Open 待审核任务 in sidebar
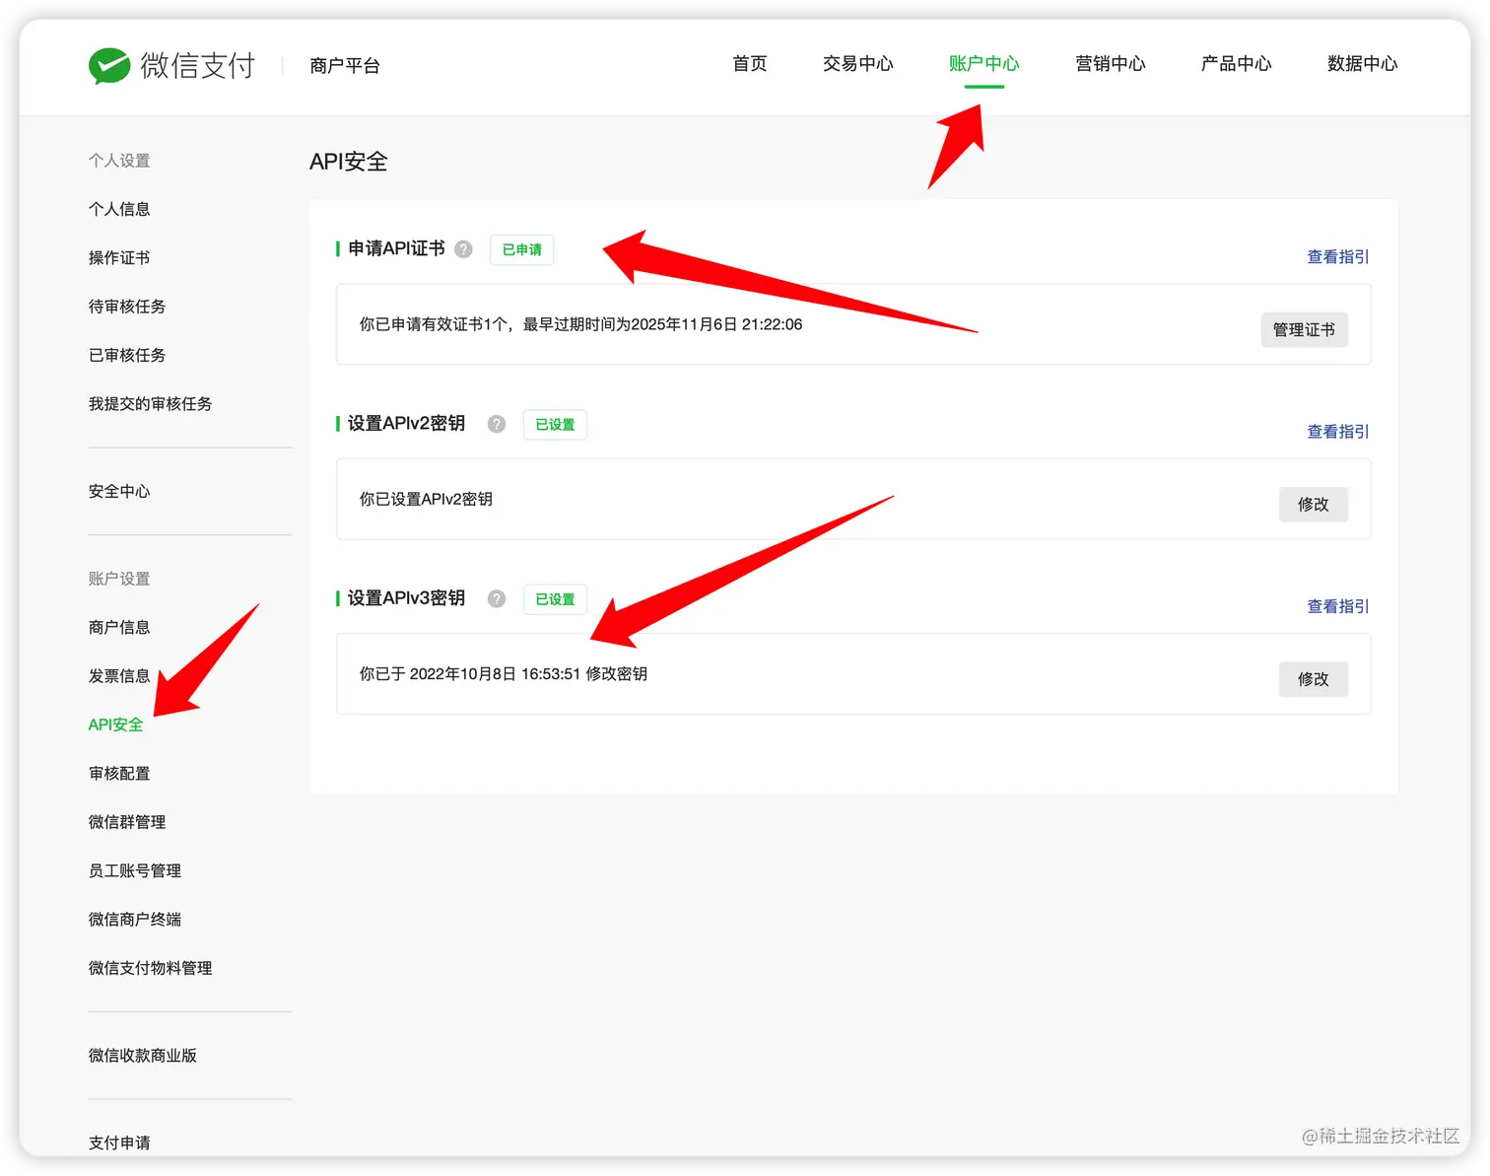The height and width of the screenshot is (1176, 1490). [127, 307]
